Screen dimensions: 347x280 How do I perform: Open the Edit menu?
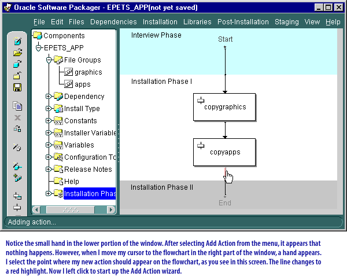tap(57, 22)
